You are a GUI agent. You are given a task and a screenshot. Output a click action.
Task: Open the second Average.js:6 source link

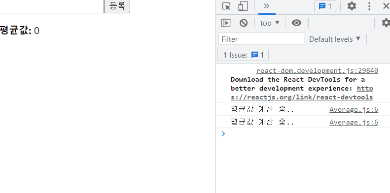pyautogui.click(x=354, y=122)
